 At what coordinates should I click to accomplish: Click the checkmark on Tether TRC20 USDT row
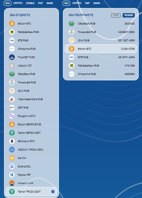53,191
